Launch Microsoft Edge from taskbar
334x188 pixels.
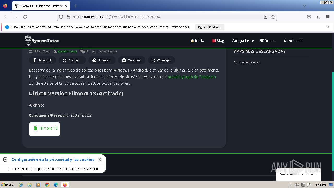tap(56, 185)
